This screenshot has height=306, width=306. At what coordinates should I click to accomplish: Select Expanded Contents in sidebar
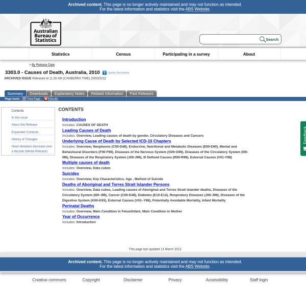[25, 132]
